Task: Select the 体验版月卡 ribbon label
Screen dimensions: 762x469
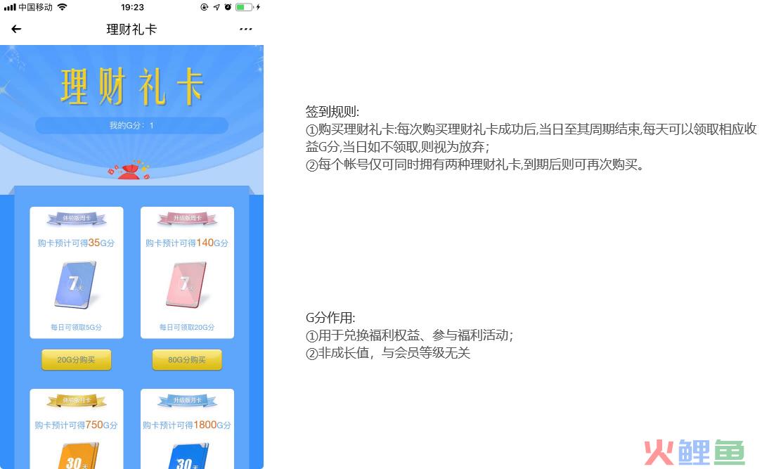Action: pyautogui.click(x=77, y=401)
